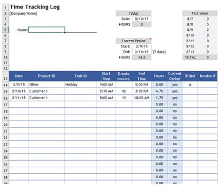Select row header 28
221x189 pixels.
[6, 177]
